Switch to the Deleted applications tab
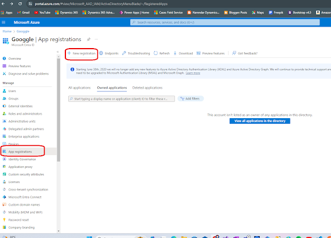Image resolution: width=331 pixels, height=238 pixels. (148, 87)
